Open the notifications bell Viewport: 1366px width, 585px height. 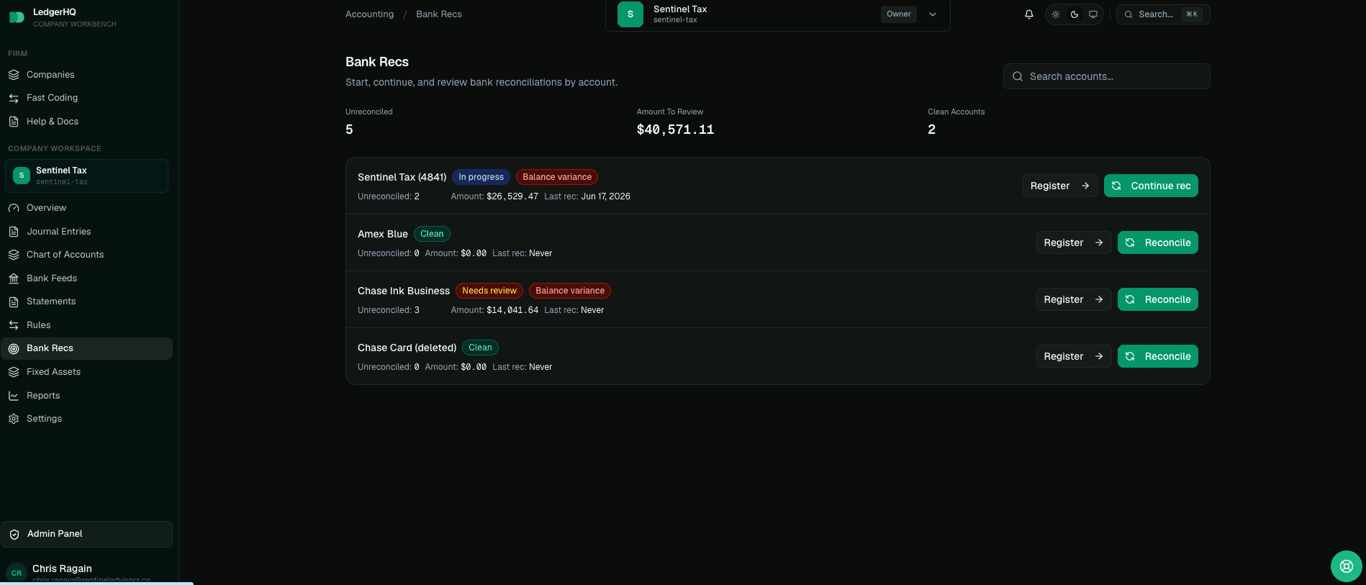tap(1029, 14)
